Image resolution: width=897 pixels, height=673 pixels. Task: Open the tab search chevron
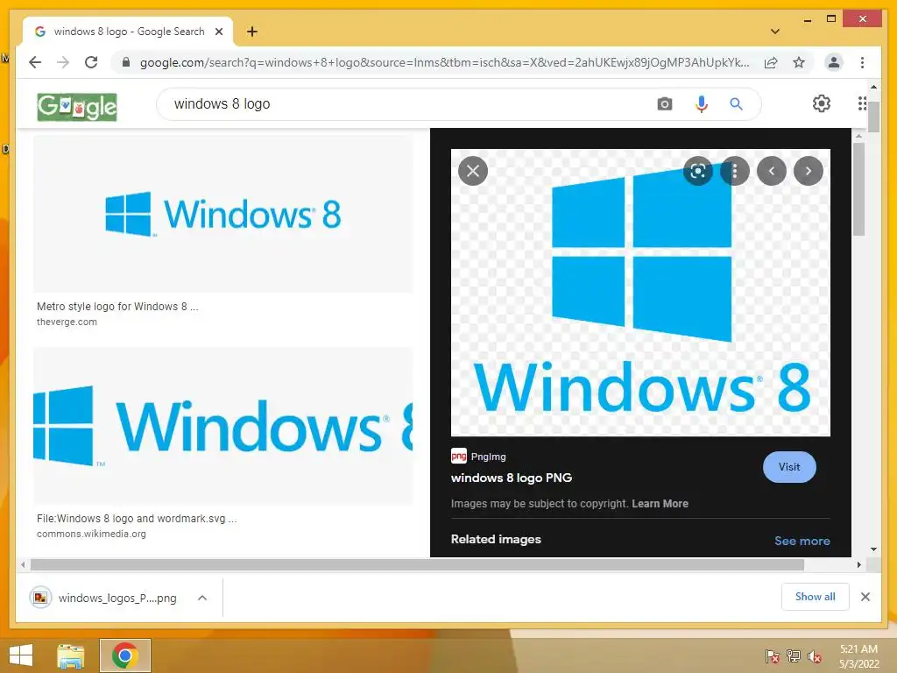click(x=774, y=32)
